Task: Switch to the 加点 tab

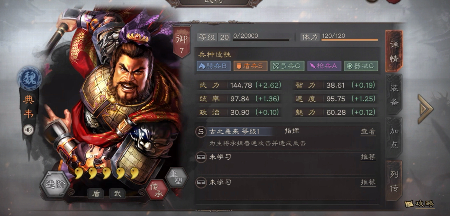Action: click(394, 138)
